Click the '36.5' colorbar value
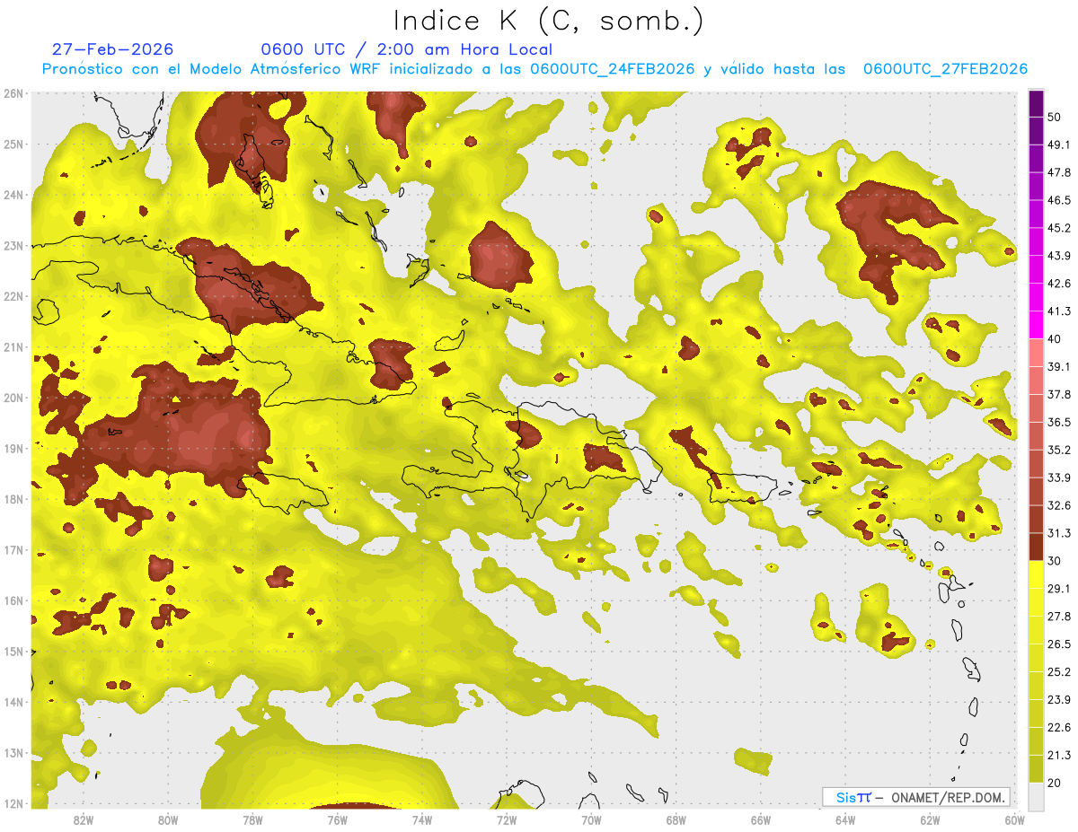 tap(1058, 422)
